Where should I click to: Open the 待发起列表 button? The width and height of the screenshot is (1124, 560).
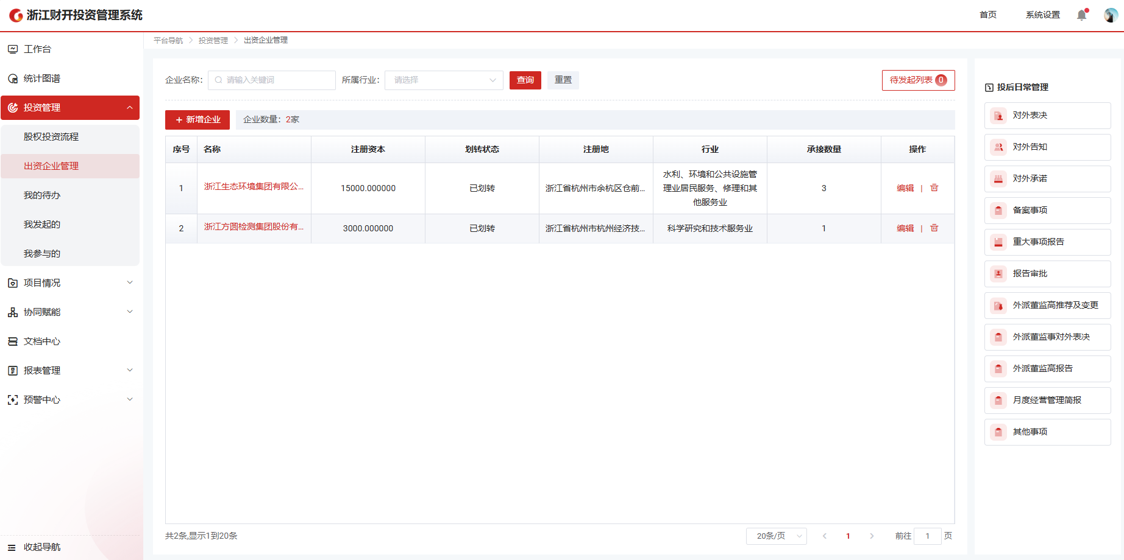pyautogui.click(x=918, y=80)
